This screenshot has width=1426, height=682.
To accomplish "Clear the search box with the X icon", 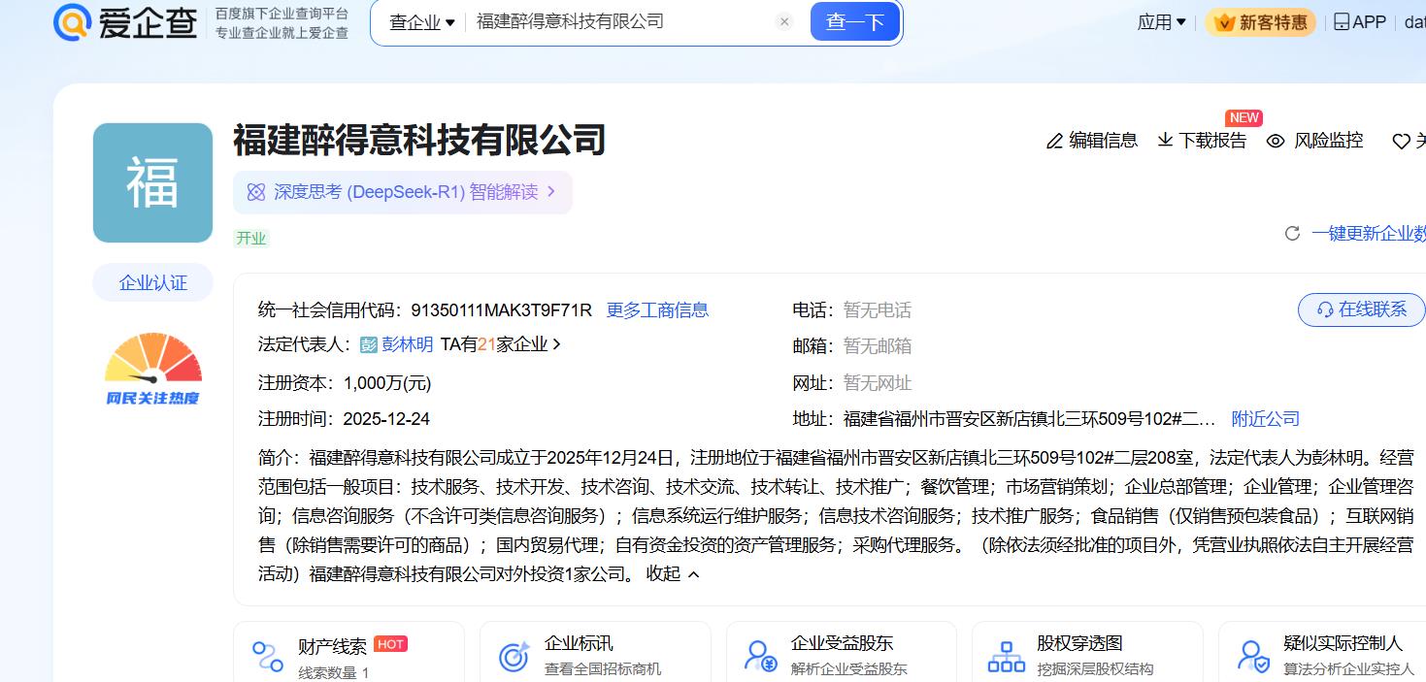I will point(785,22).
